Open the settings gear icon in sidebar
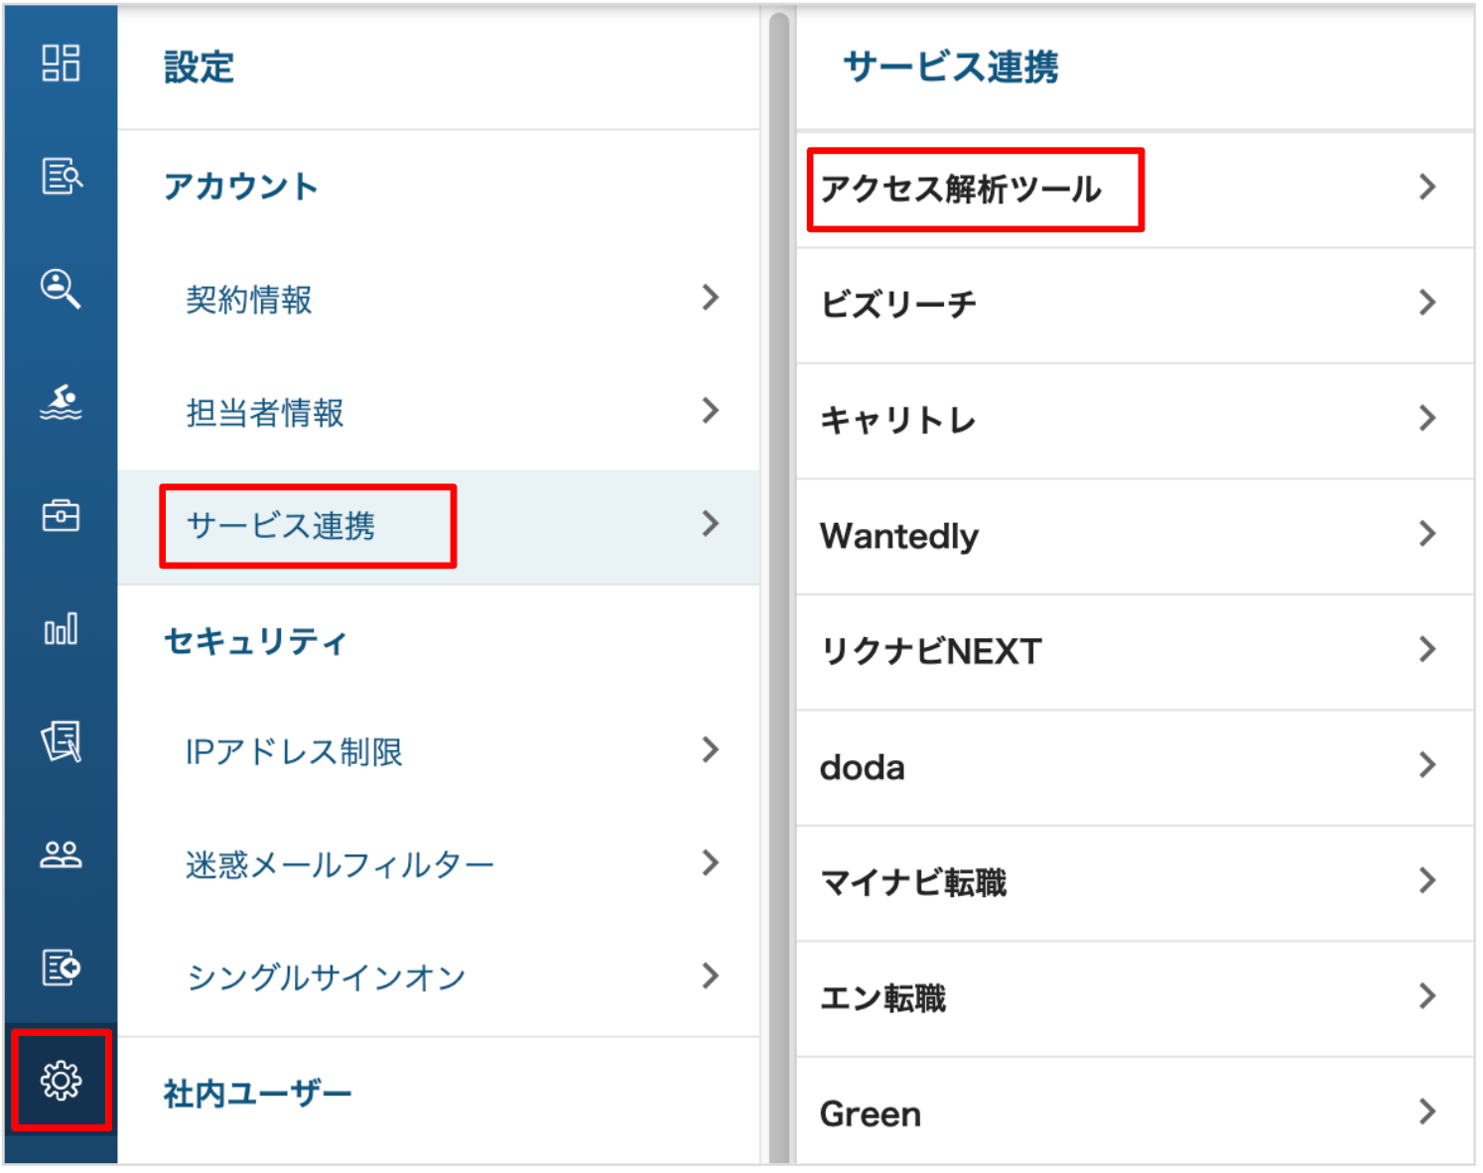The height and width of the screenshot is (1173, 1483). [x=61, y=1080]
